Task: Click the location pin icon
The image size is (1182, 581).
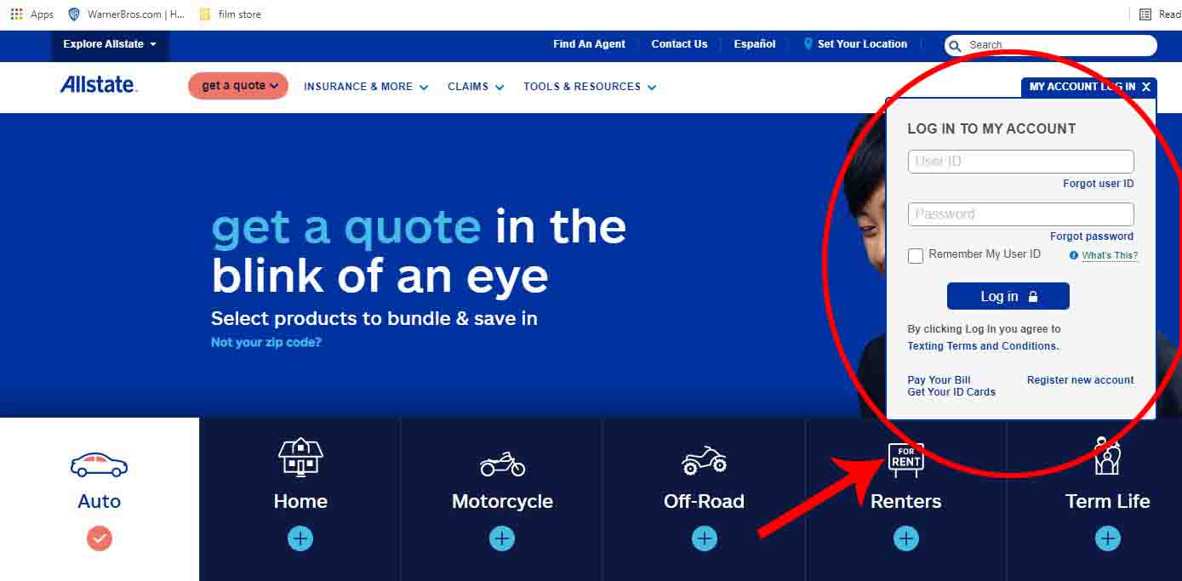Action: (x=808, y=44)
